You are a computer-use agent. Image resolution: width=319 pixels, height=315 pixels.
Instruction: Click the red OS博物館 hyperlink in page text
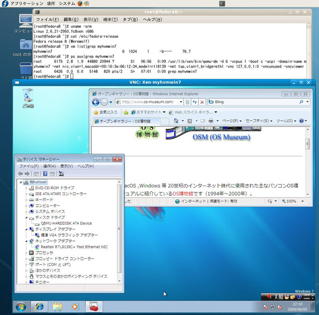(183, 194)
